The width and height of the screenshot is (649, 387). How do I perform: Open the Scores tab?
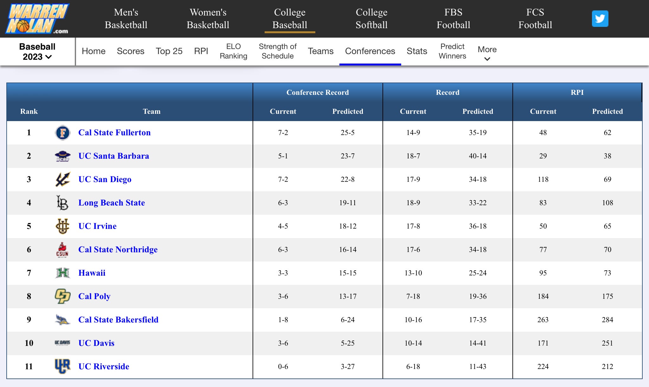pyautogui.click(x=131, y=51)
